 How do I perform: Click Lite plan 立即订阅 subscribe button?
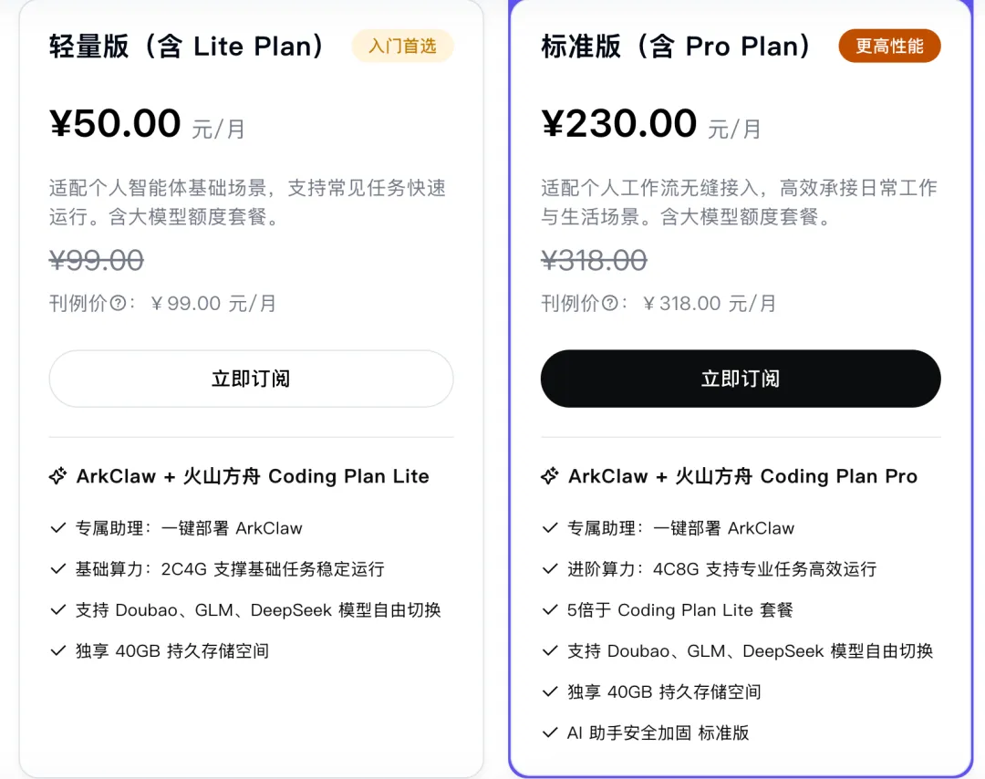click(x=251, y=379)
